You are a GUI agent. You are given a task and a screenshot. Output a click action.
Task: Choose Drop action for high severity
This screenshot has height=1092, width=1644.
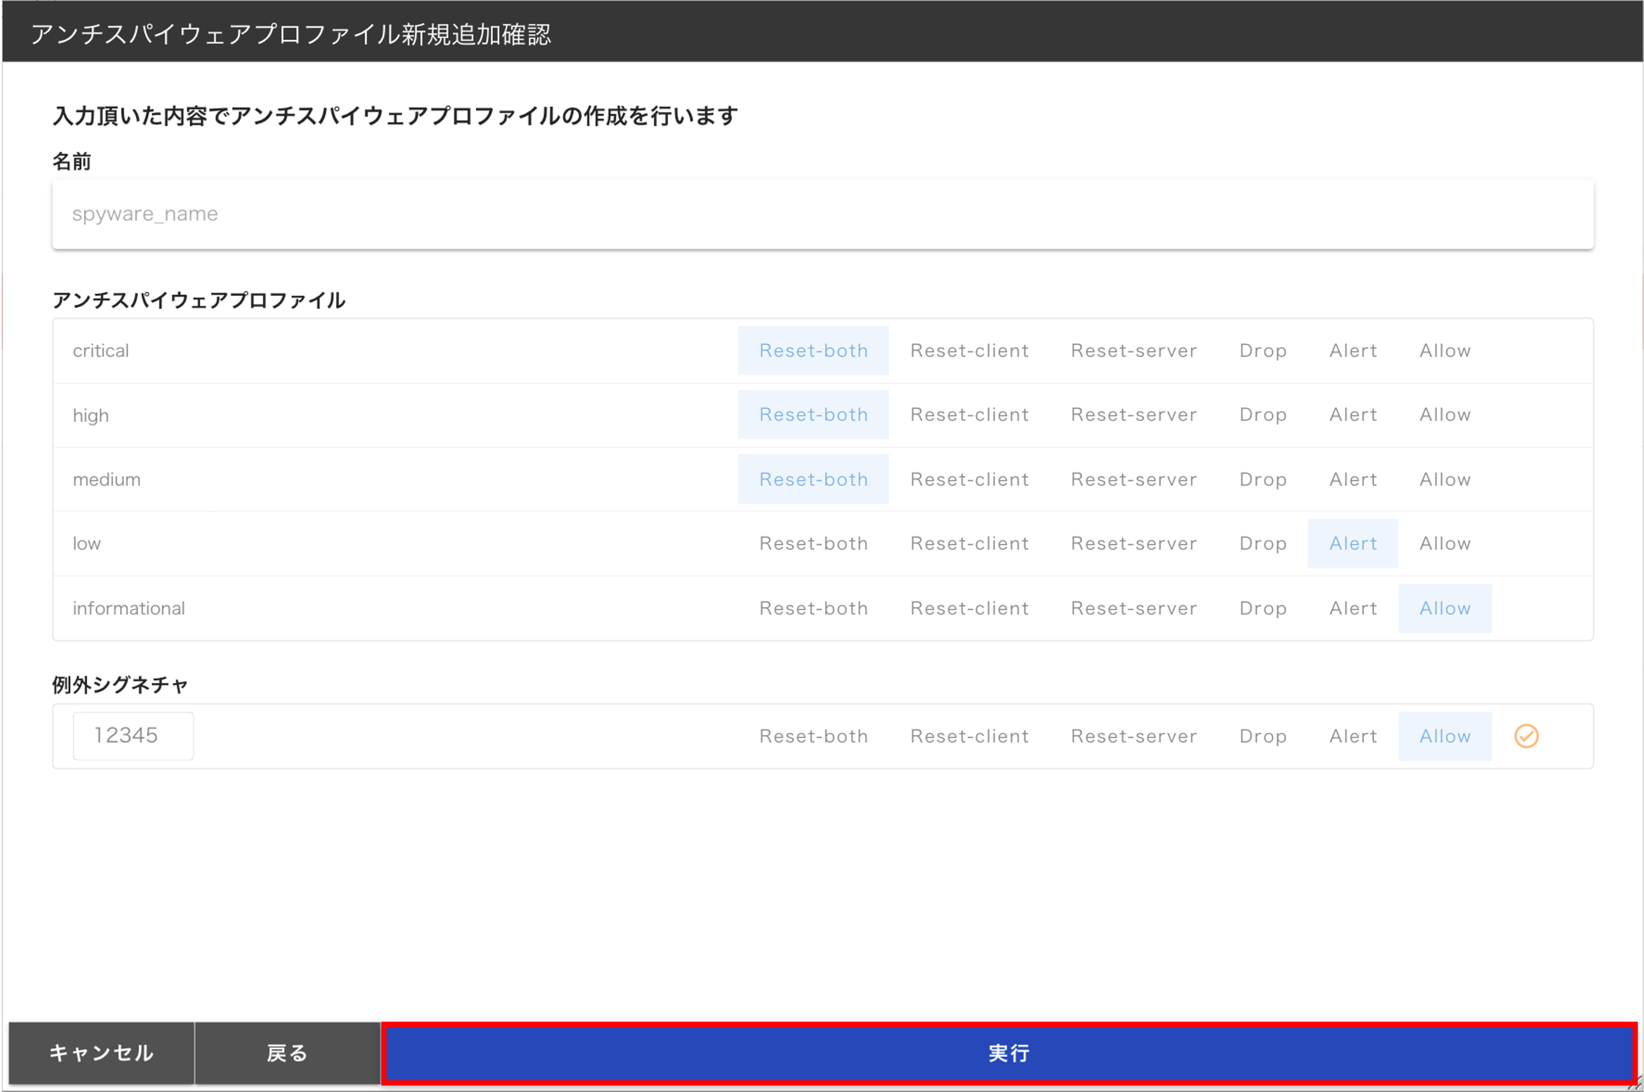pyautogui.click(x=1262, y=415)
